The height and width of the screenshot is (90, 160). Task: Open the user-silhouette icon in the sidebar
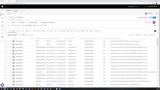coord(2,37)
